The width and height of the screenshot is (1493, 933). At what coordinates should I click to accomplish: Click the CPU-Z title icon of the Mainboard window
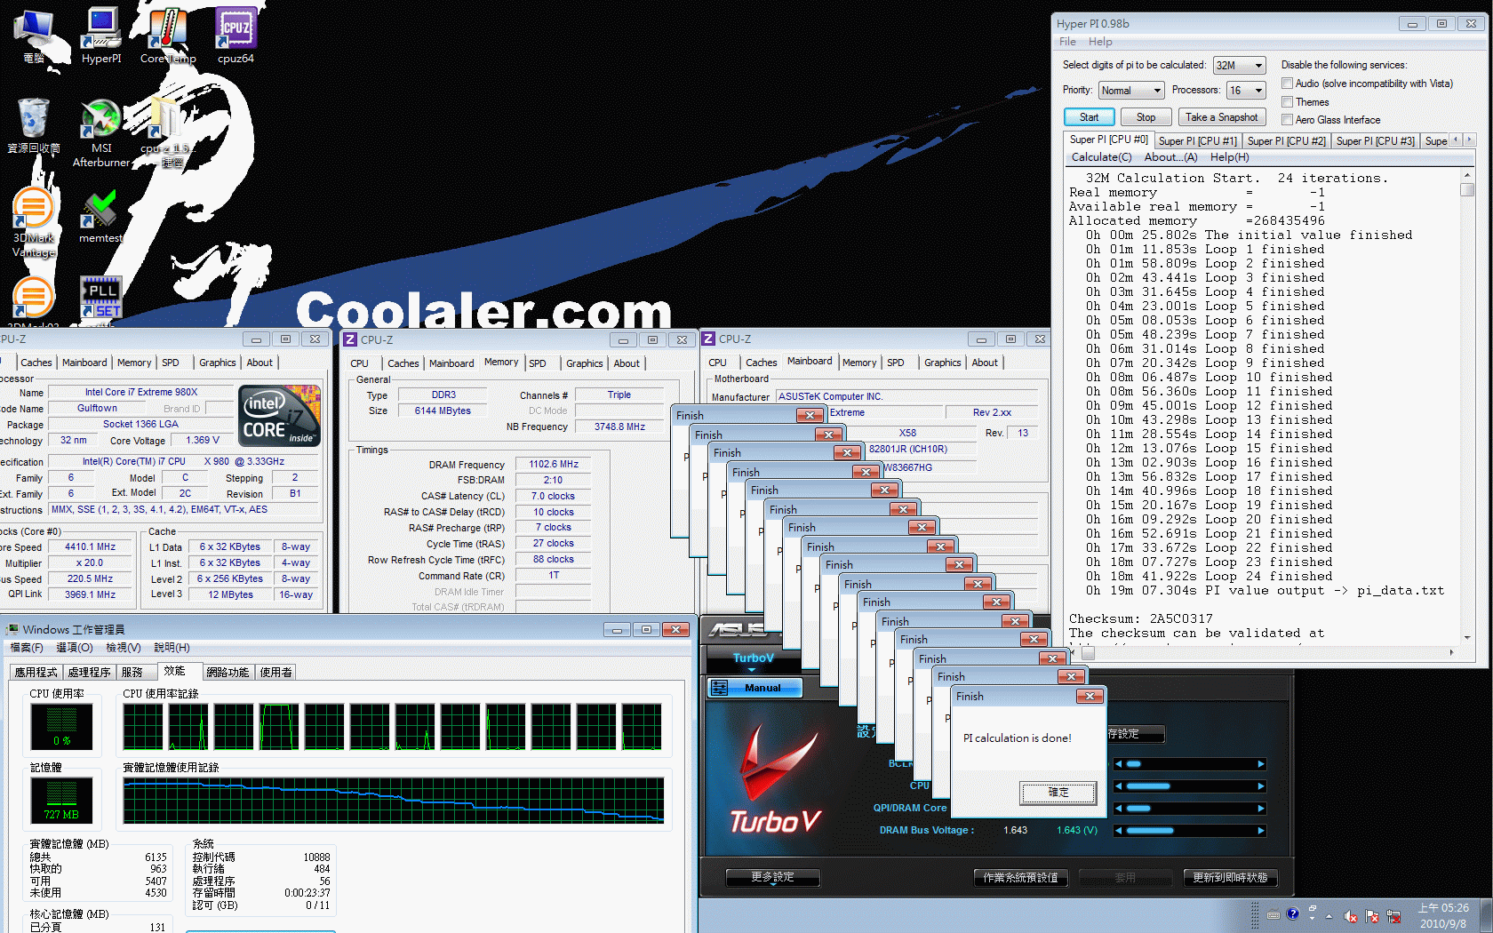(x=708, y=339)
